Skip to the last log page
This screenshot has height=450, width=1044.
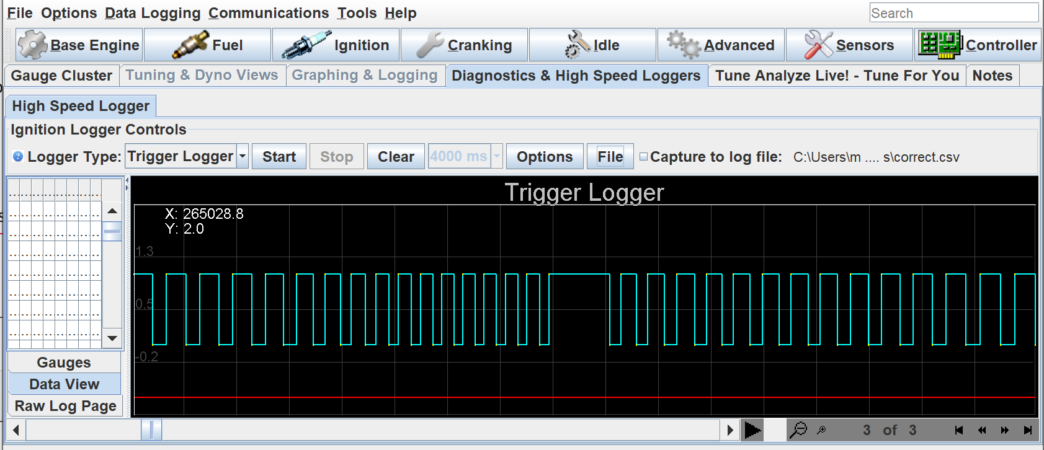1028,430
